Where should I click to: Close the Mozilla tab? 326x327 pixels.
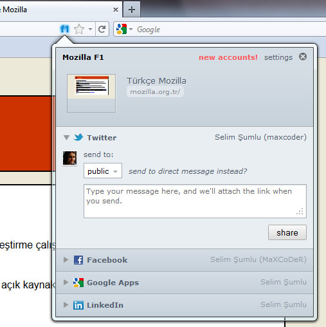point(116,10)
